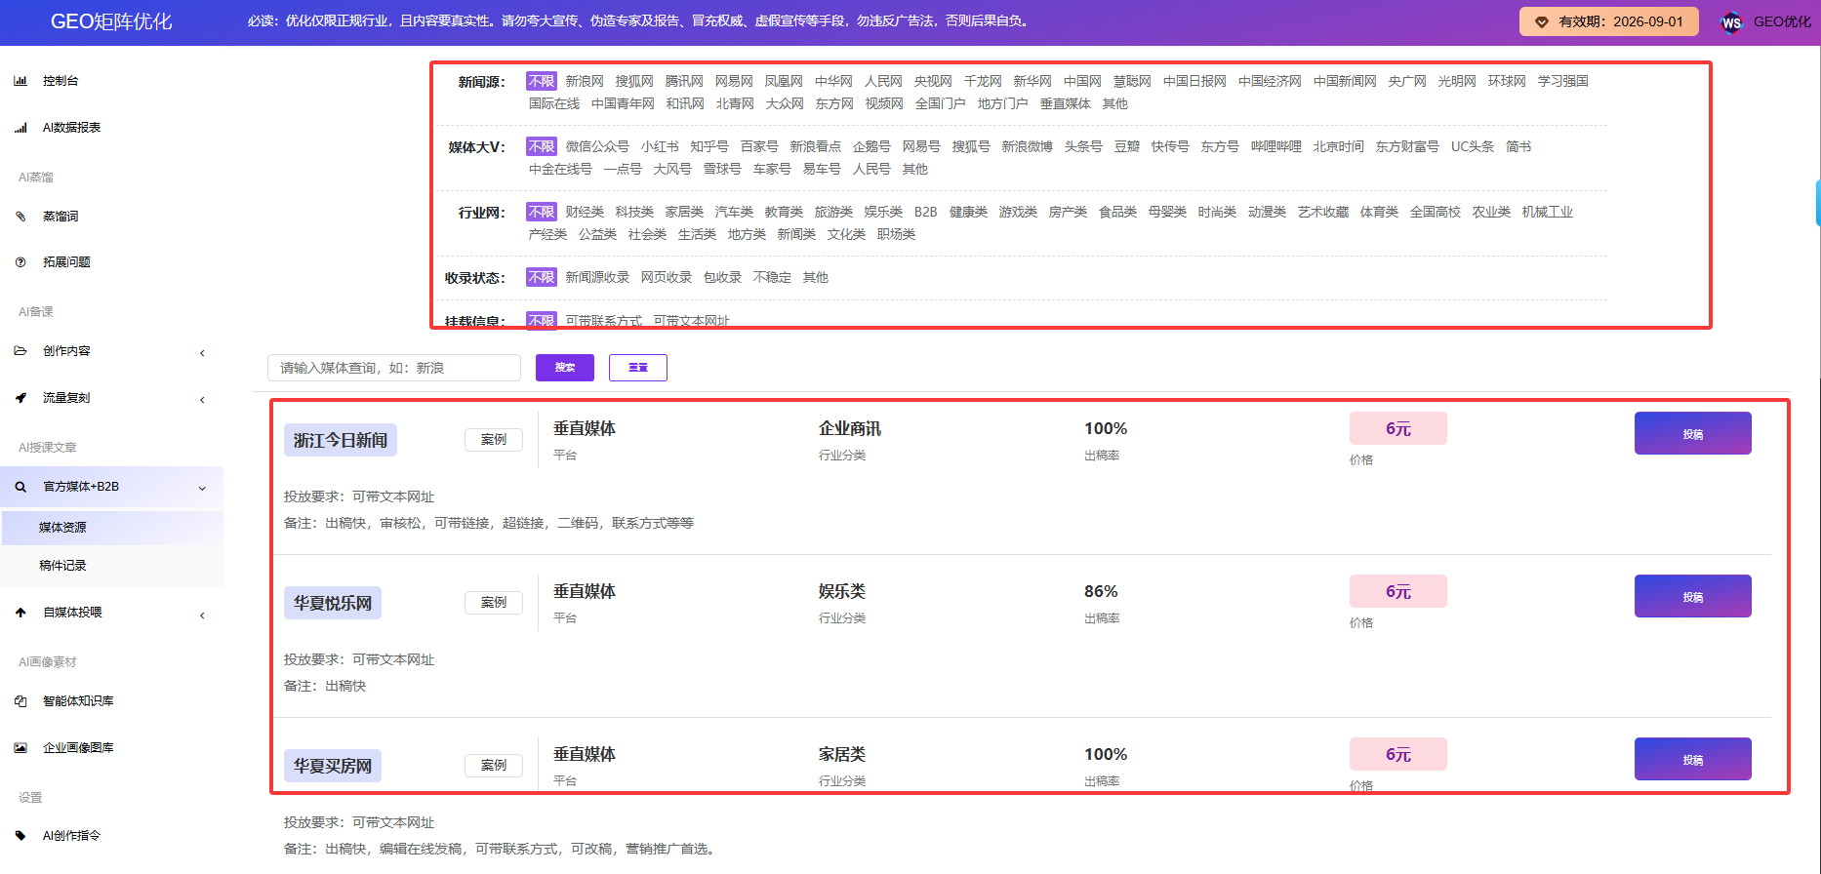Click the AI数据报表 signal bars icon
The image size is (1821, 874).
pyautogui.click(x=20, y=128)
